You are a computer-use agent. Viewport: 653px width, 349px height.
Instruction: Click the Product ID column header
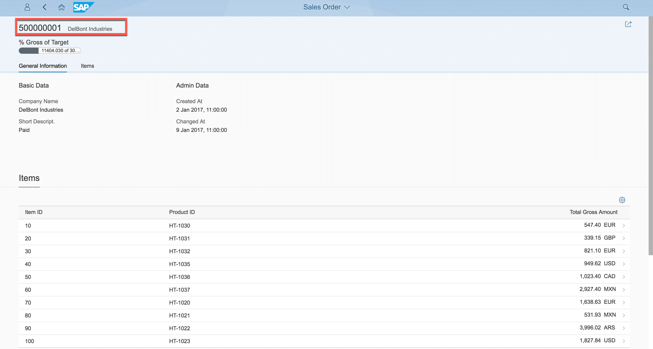pos(182,212)
